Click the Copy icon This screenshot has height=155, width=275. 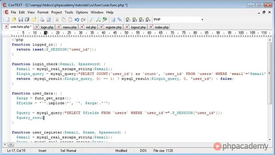tap(64, 19)
